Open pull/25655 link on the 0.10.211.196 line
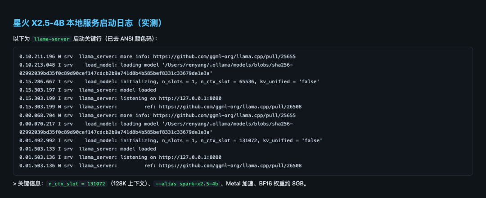 pyautogui.click(x=225, y=56)
